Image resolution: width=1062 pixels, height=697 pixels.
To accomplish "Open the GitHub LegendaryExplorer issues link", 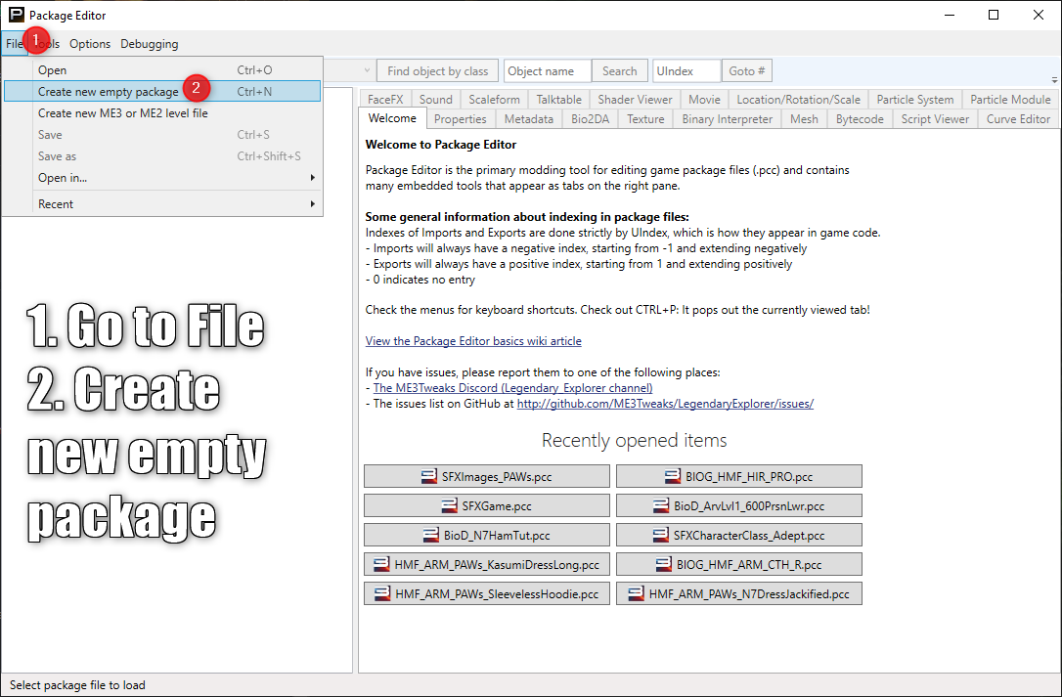I will click(665, 403).
